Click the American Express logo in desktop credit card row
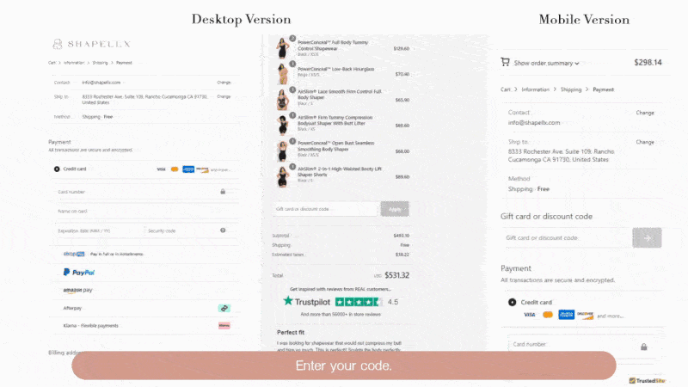The image size is (688, 387). point(188,169)
